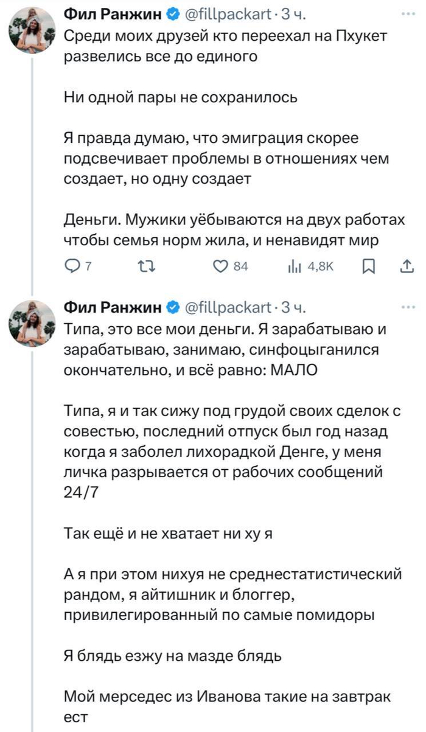The width and height of the screenshot is (426, 732).
Task: Click the share icon on the first tweet
Action: (407, 266)
